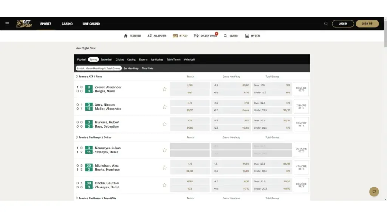Click the Sign Up button
Screen dimensions: 387x218
(x=367, y=24)
